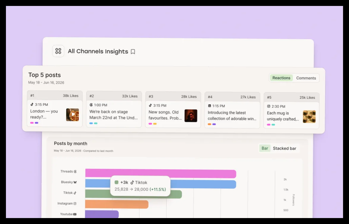Click the TikTok icon on the London post
Image resolution: width=349 pixels, height=224 pixels.
tap(32, 105)
